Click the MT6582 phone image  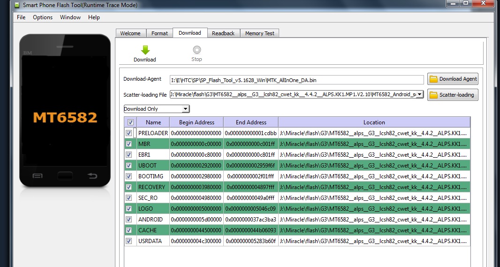[65, 111]
